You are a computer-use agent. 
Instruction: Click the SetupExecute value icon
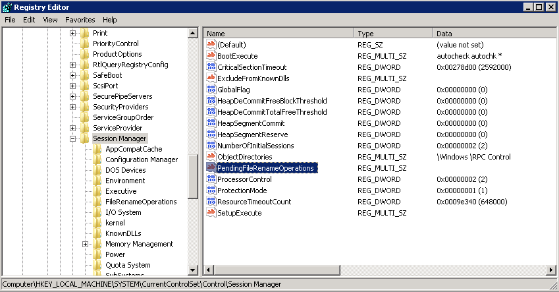point(211,213)
